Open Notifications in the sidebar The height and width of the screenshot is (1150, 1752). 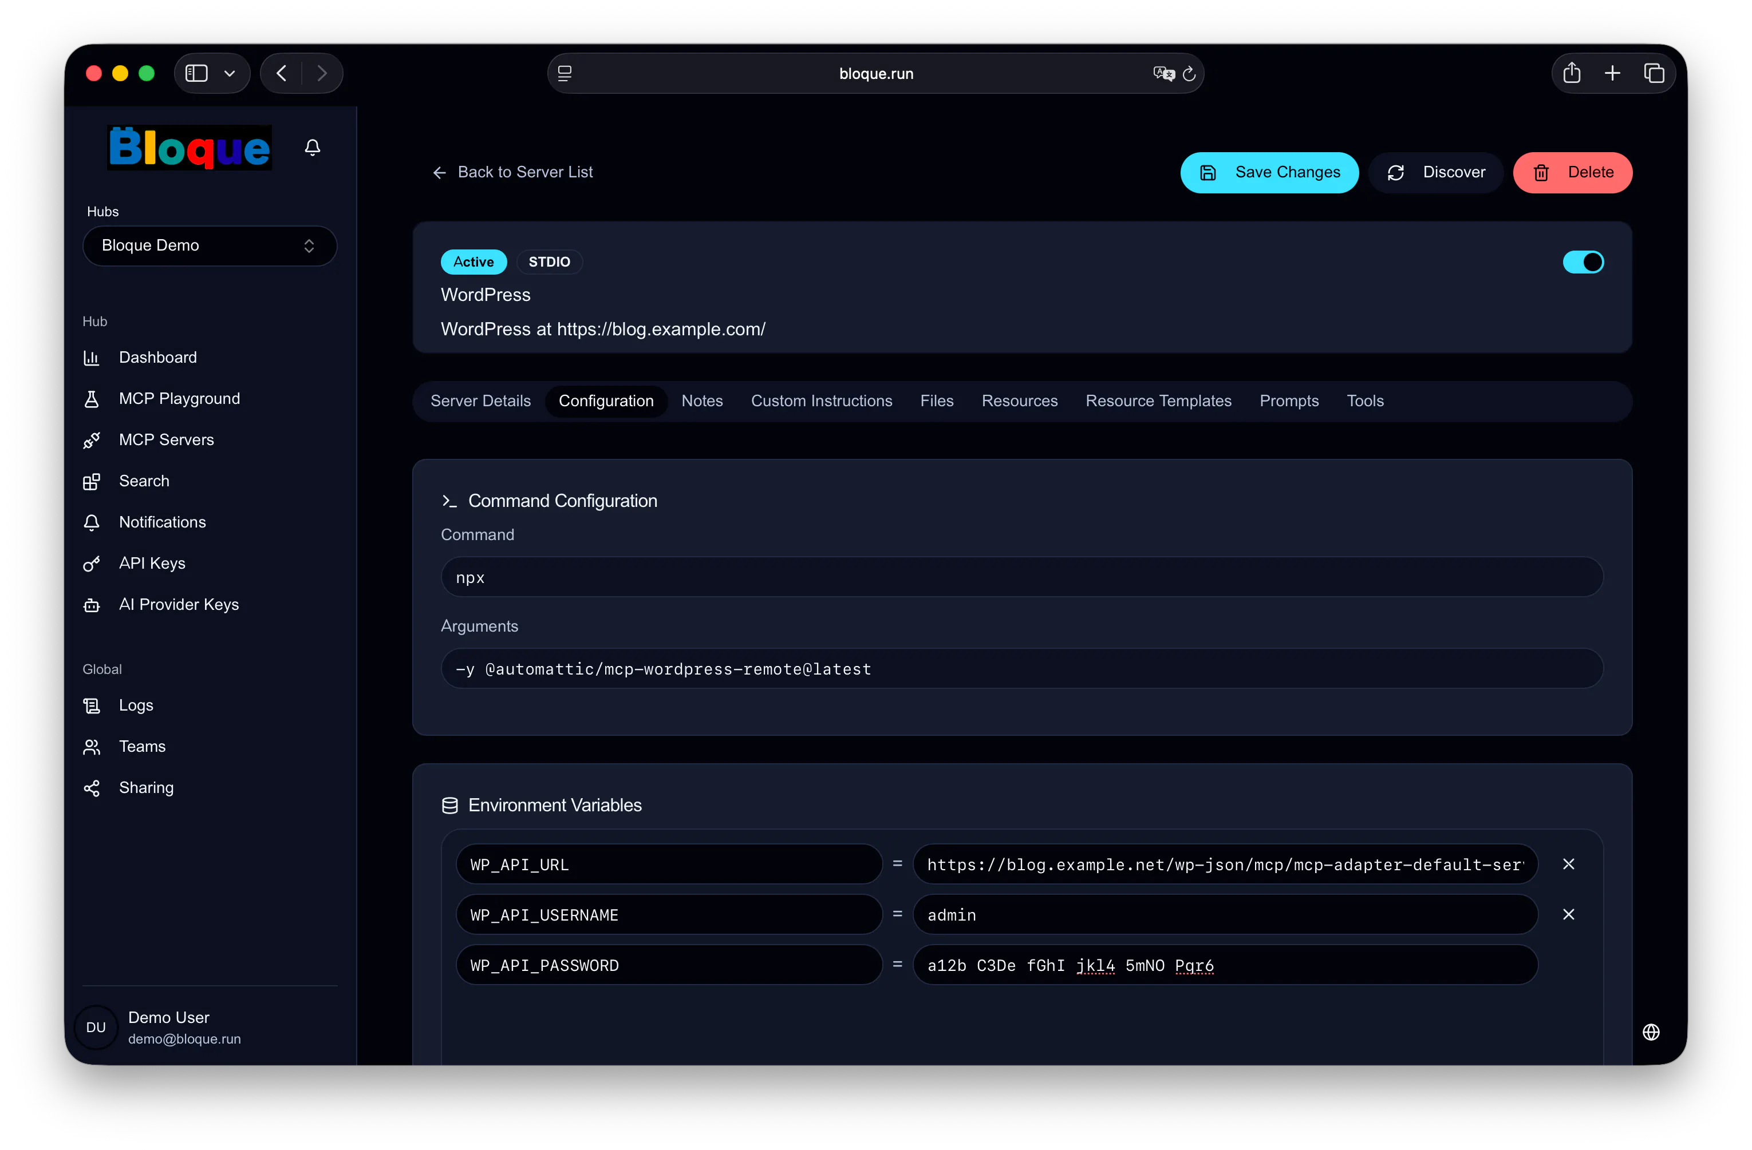click(162, 522)
